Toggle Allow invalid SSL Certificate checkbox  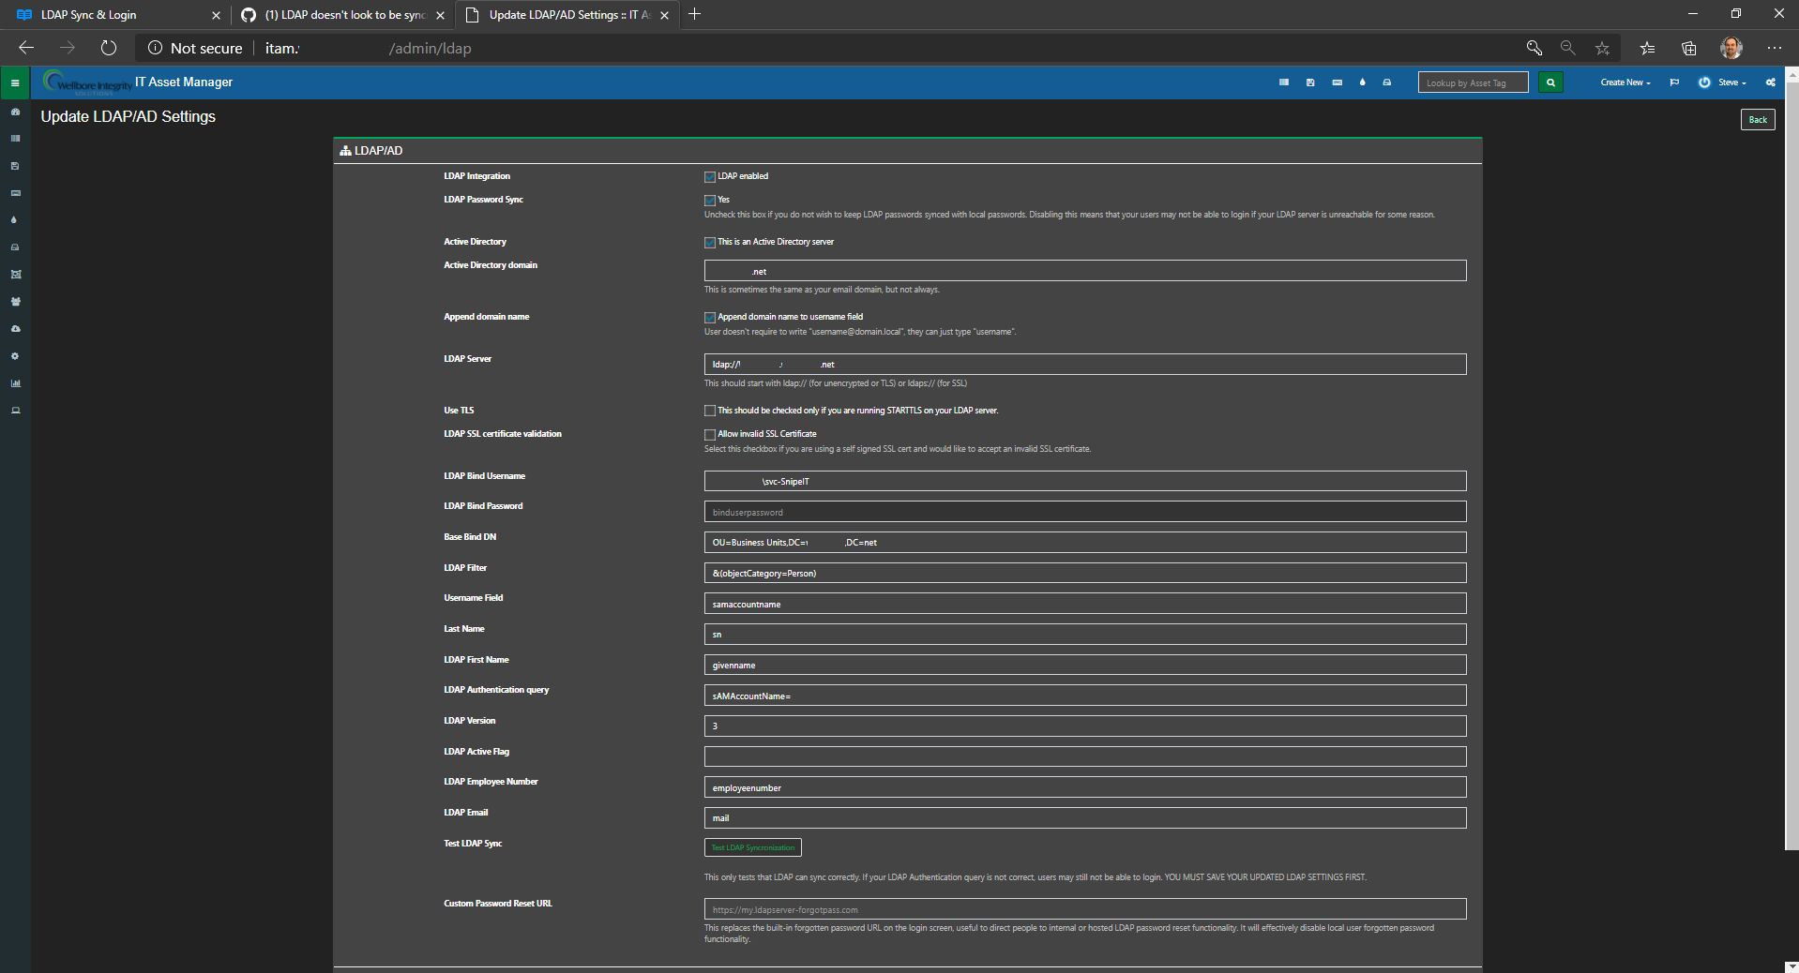(710, 434)
